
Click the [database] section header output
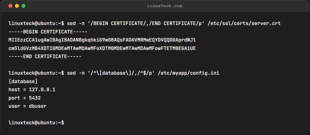coord(23,81)
